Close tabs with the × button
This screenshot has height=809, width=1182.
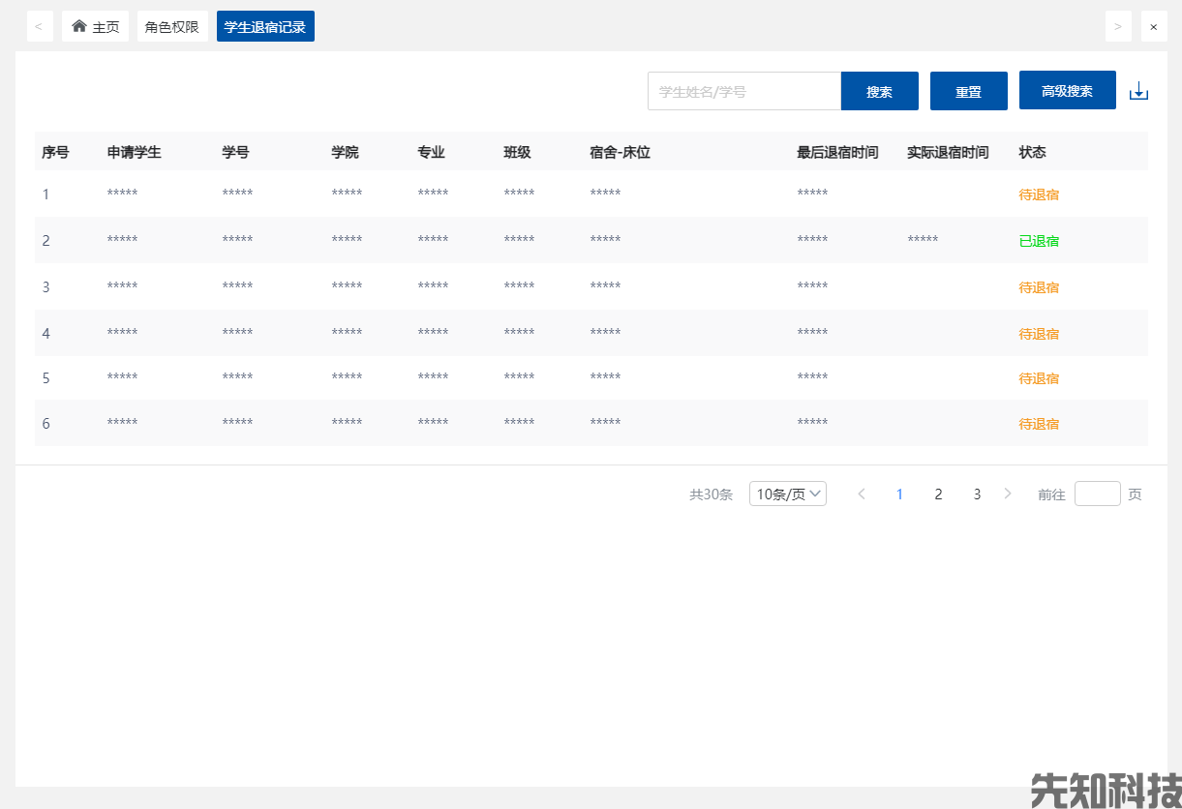click(x=1154, y=26)
